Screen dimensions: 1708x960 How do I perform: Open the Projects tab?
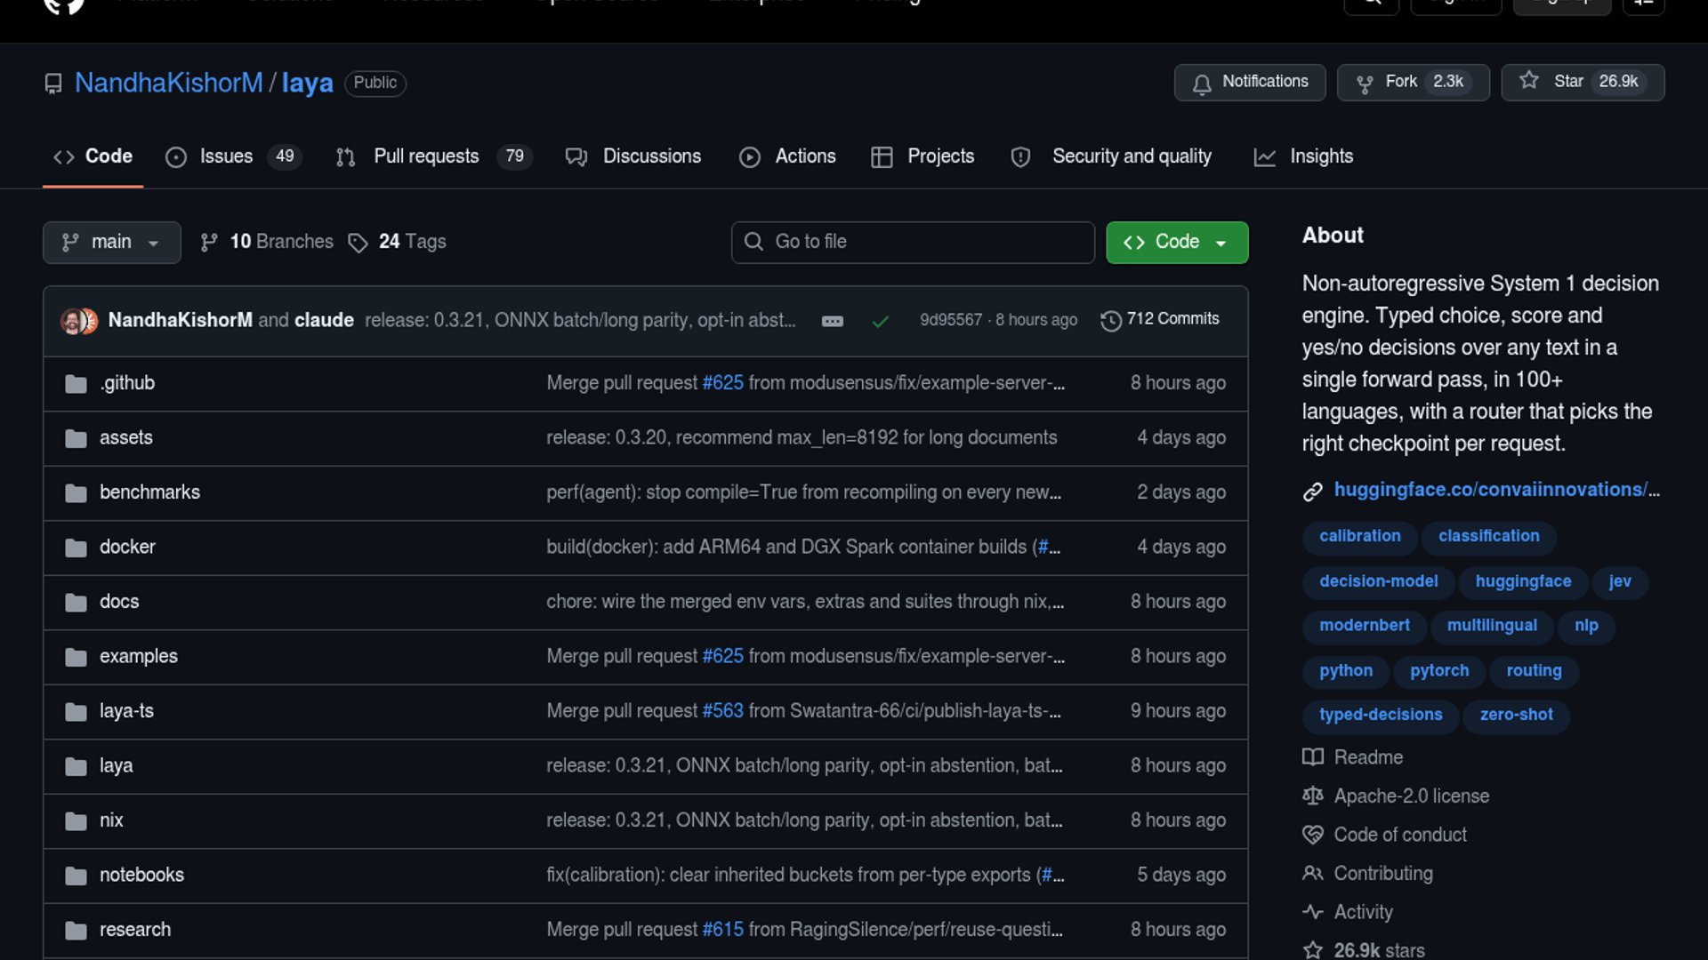point(922,156)
